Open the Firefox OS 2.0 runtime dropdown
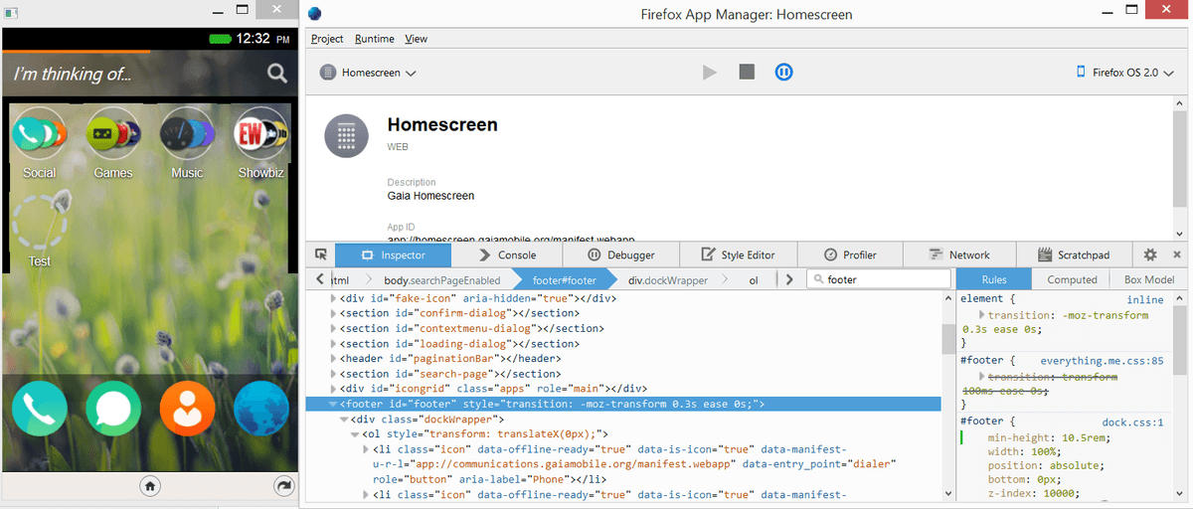Viewport: 1193px width, 509px height. pyautogui.click(x=1124, y=73)
